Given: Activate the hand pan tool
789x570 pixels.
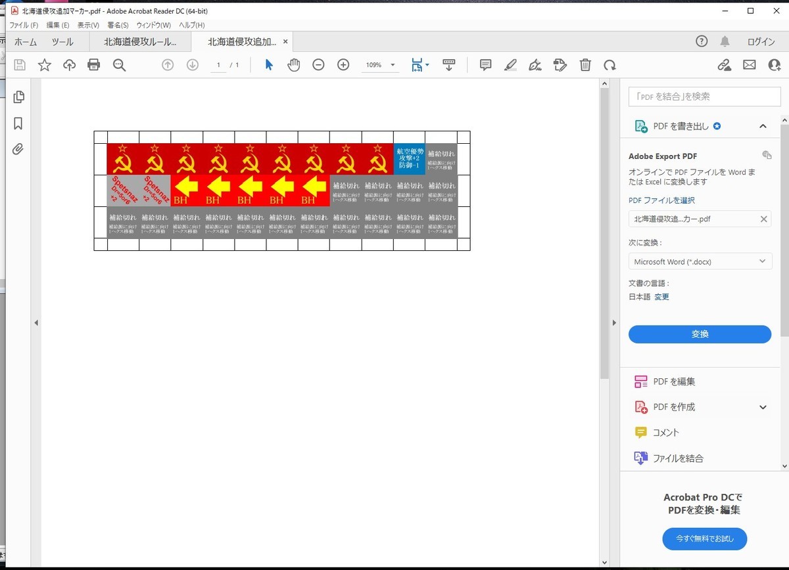Looking at the screenshot, I should 293,65.
